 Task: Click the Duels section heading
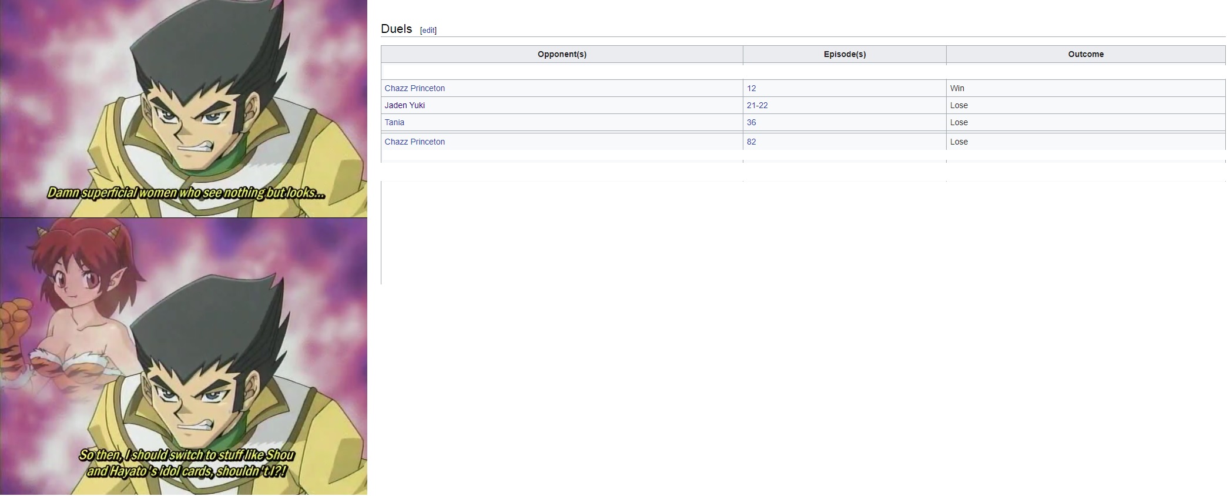[x=397, y=29]
